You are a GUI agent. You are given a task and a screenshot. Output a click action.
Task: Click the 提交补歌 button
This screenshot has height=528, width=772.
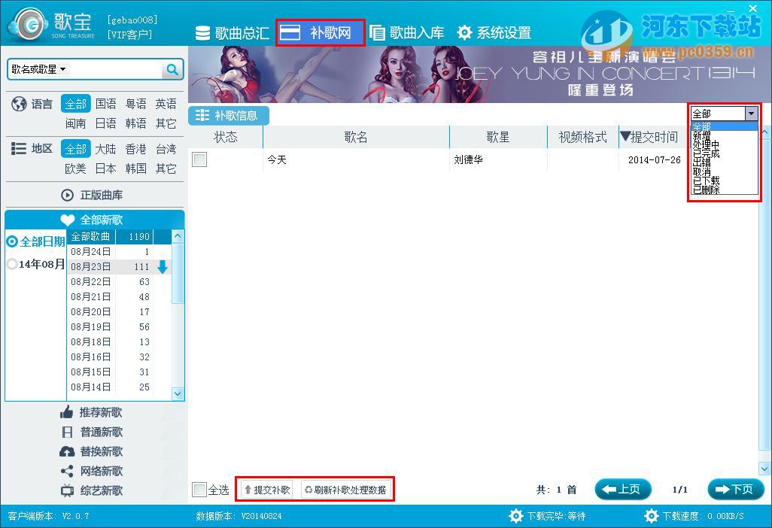click(265, 488)
